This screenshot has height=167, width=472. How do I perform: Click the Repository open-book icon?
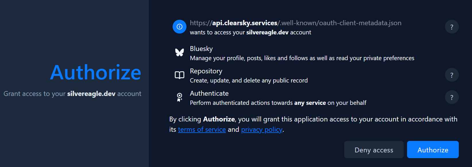(180, 75)
